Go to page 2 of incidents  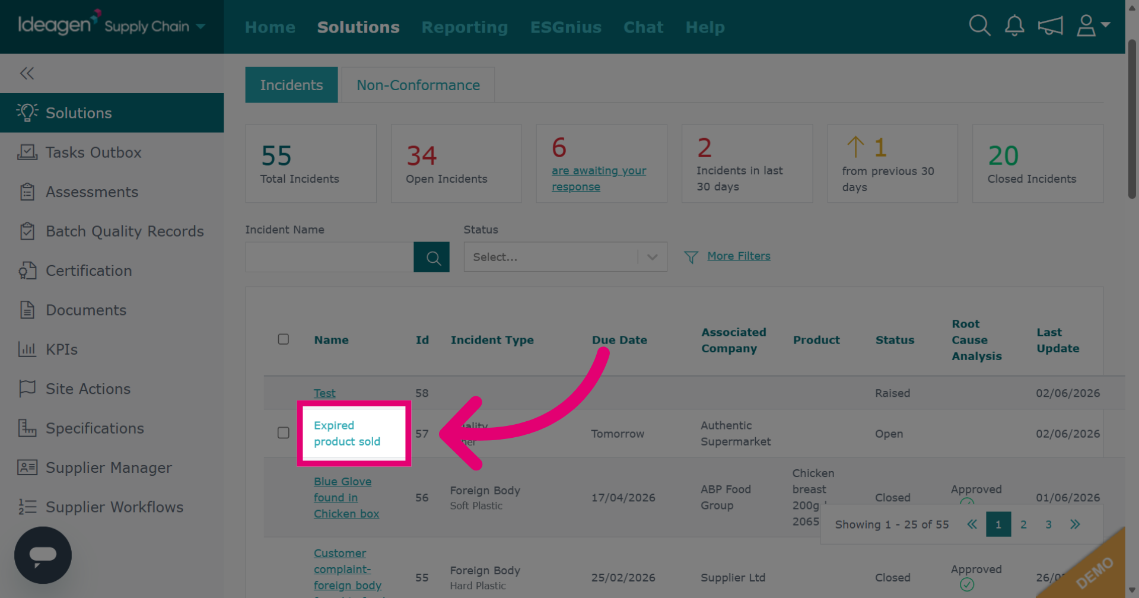coord(1023,524)
